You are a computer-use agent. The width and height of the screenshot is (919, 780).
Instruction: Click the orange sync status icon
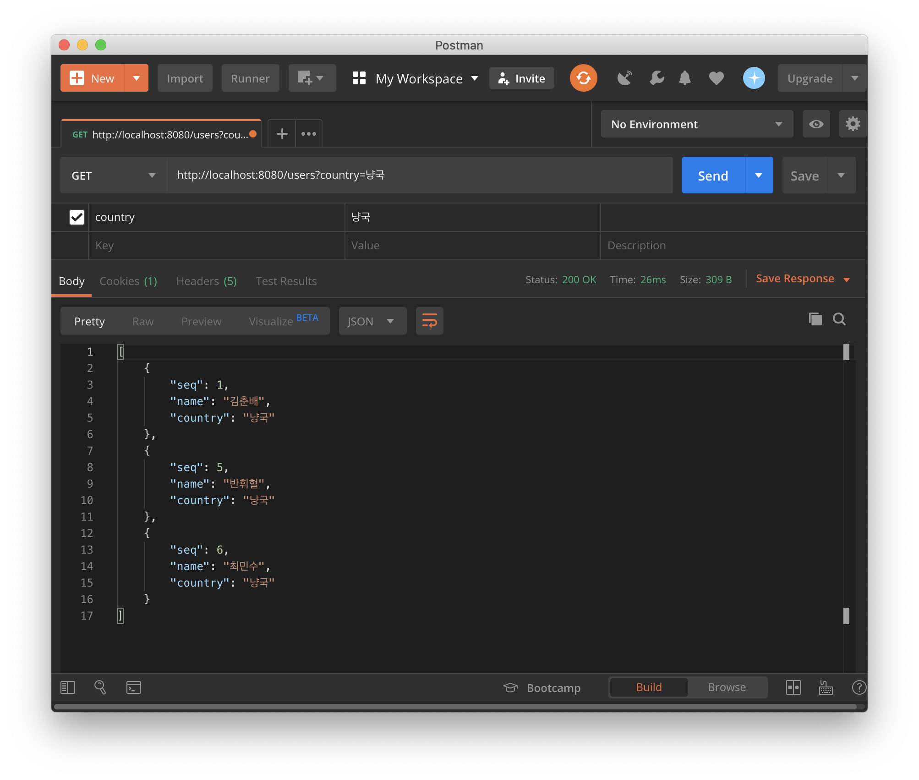[x=583, y=78]
